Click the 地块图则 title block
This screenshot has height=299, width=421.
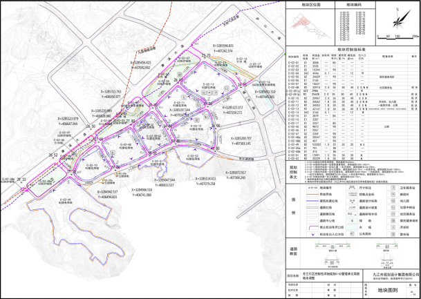click(389, 290)
